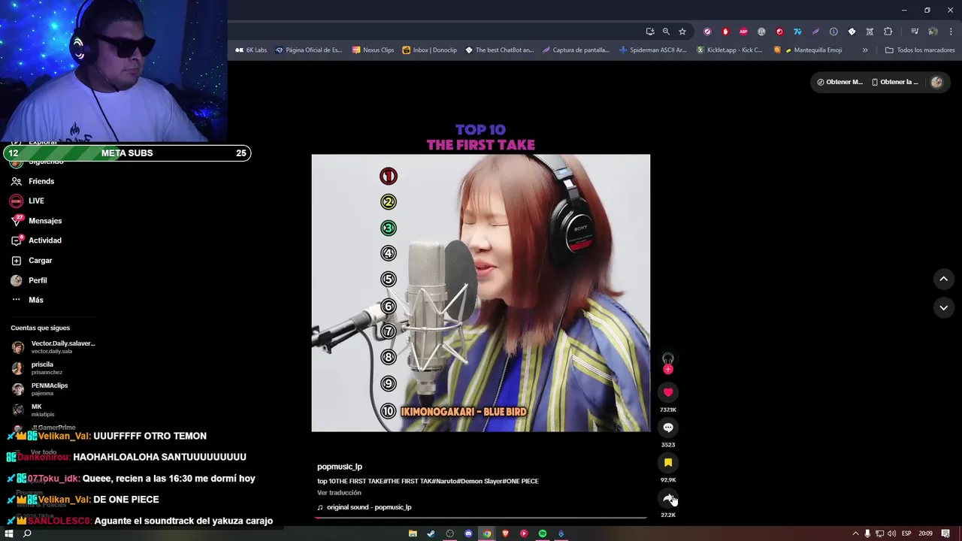
Task: Open Perfil in the sidebar
Action: coord(29,280)
